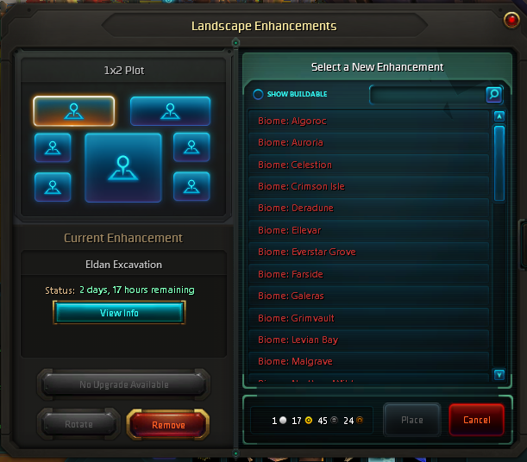The width and height of the screenshot is (527, 462).
Task: Pick the upper-right small plot icon
Action: [191, 147]
